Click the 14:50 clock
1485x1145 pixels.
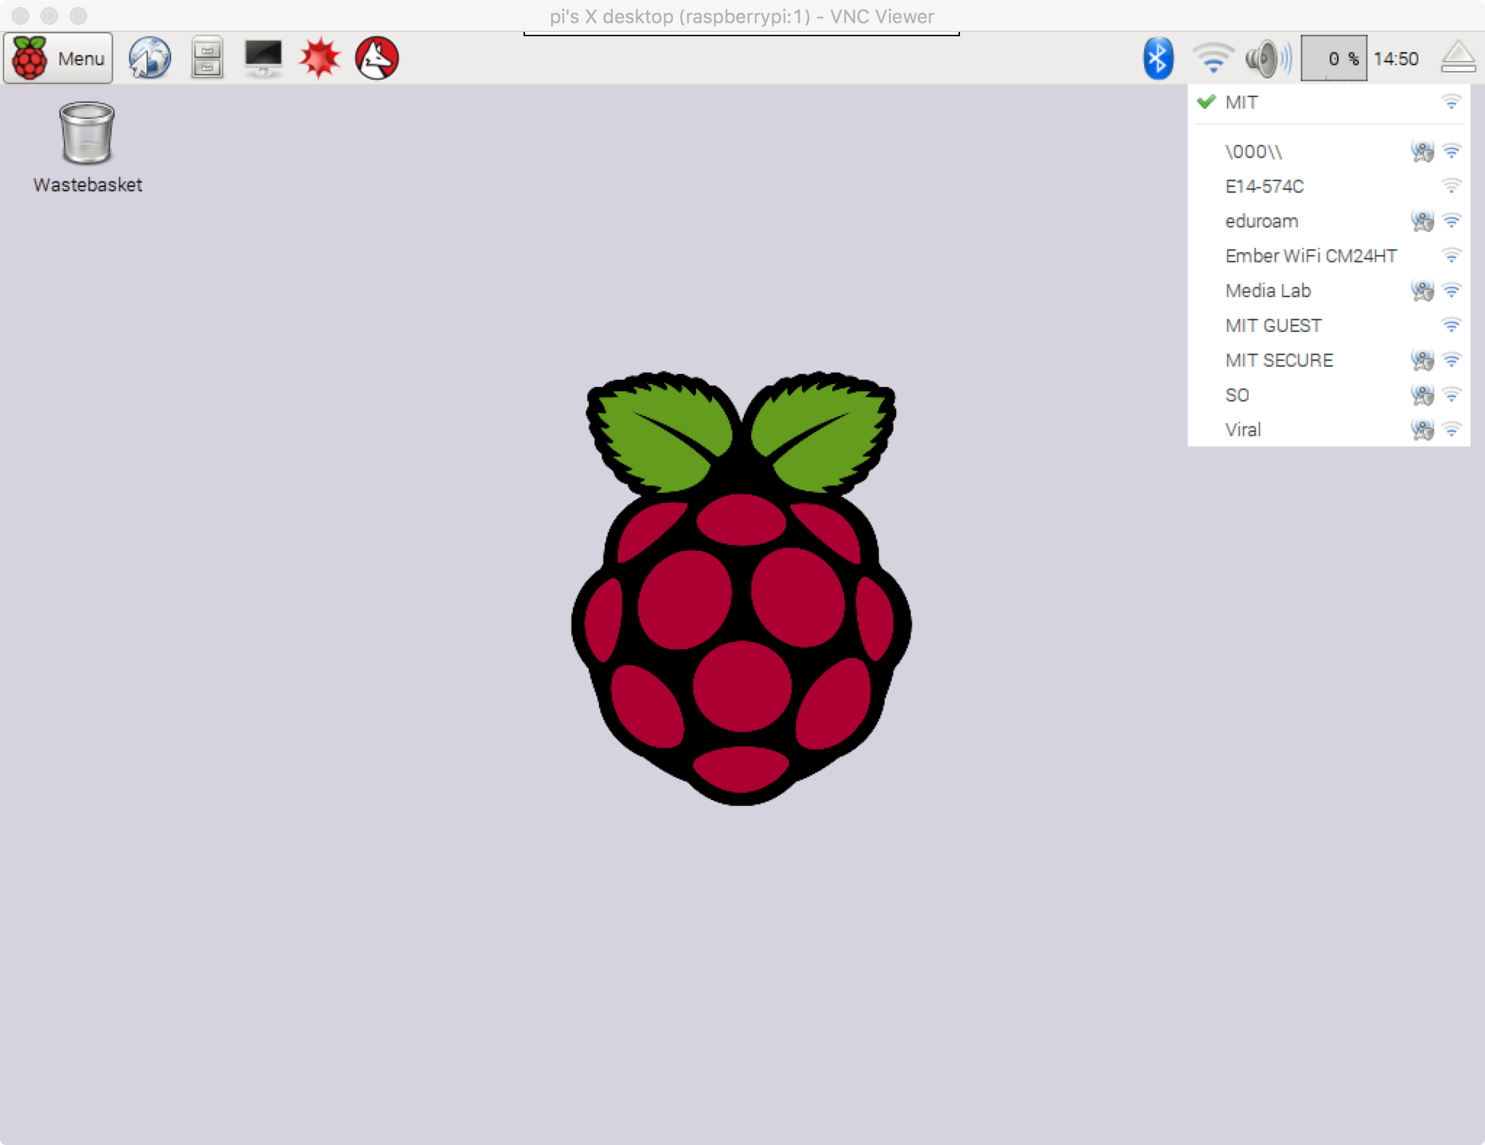[1396, 59]
